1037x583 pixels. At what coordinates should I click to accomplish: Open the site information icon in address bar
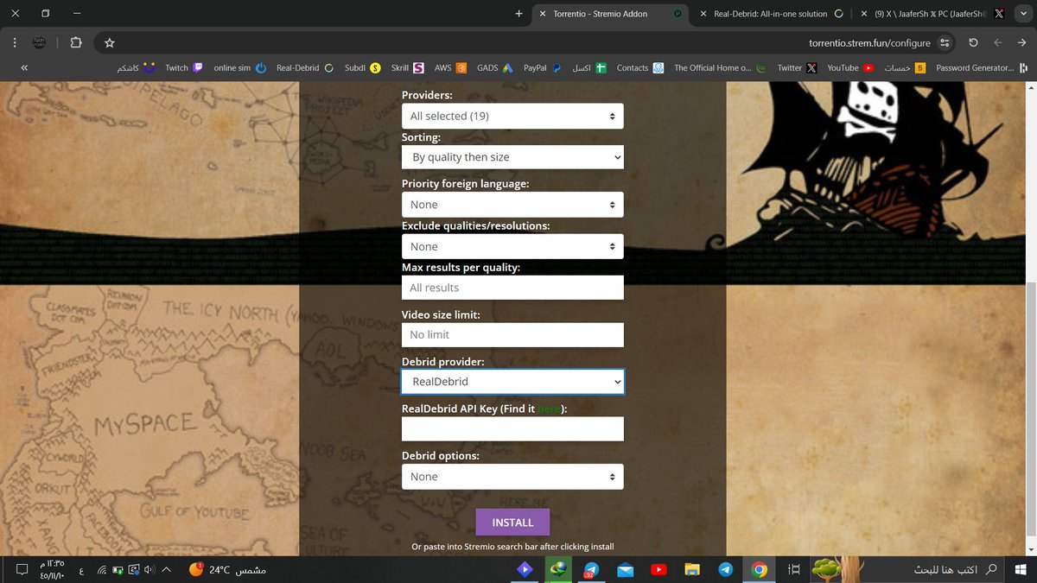pyautogui.click(x=945, y=42)
